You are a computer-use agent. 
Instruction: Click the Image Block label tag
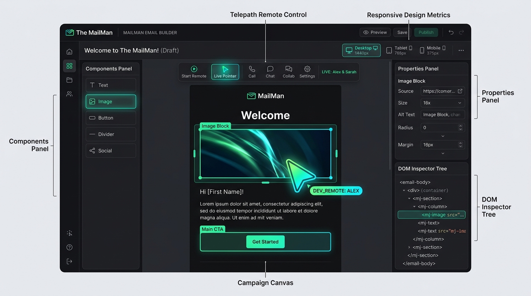[x=215, y=126]
